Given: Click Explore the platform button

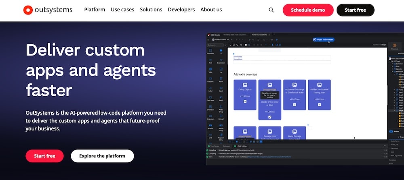Looking at the screenshot, I should 102,156.
